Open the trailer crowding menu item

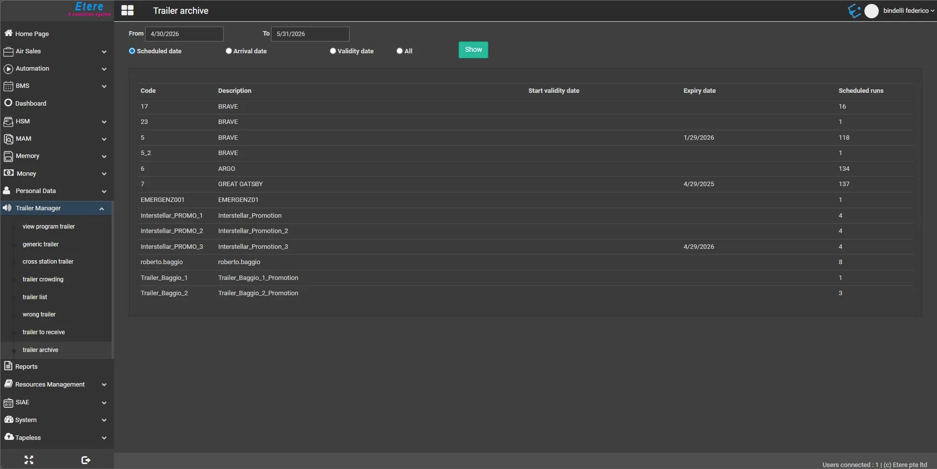(x=43, y=279)
